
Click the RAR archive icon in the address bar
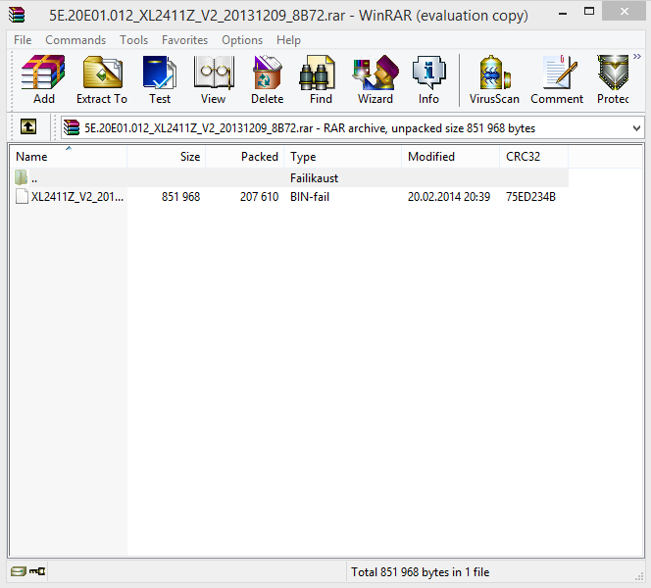[x=72, y=127]
